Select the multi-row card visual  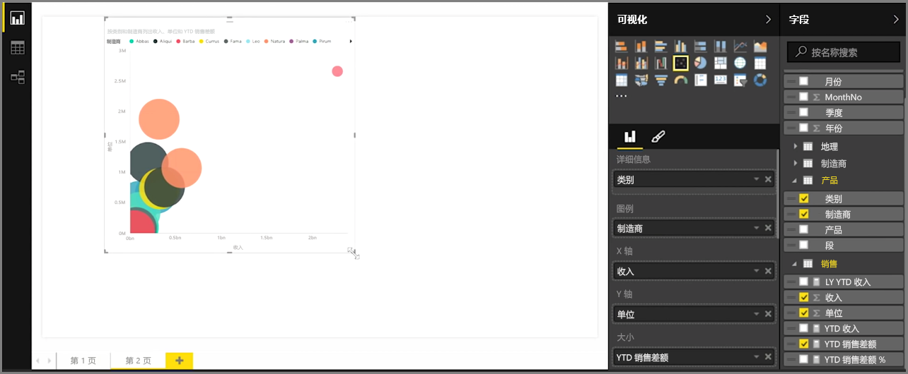701,80
